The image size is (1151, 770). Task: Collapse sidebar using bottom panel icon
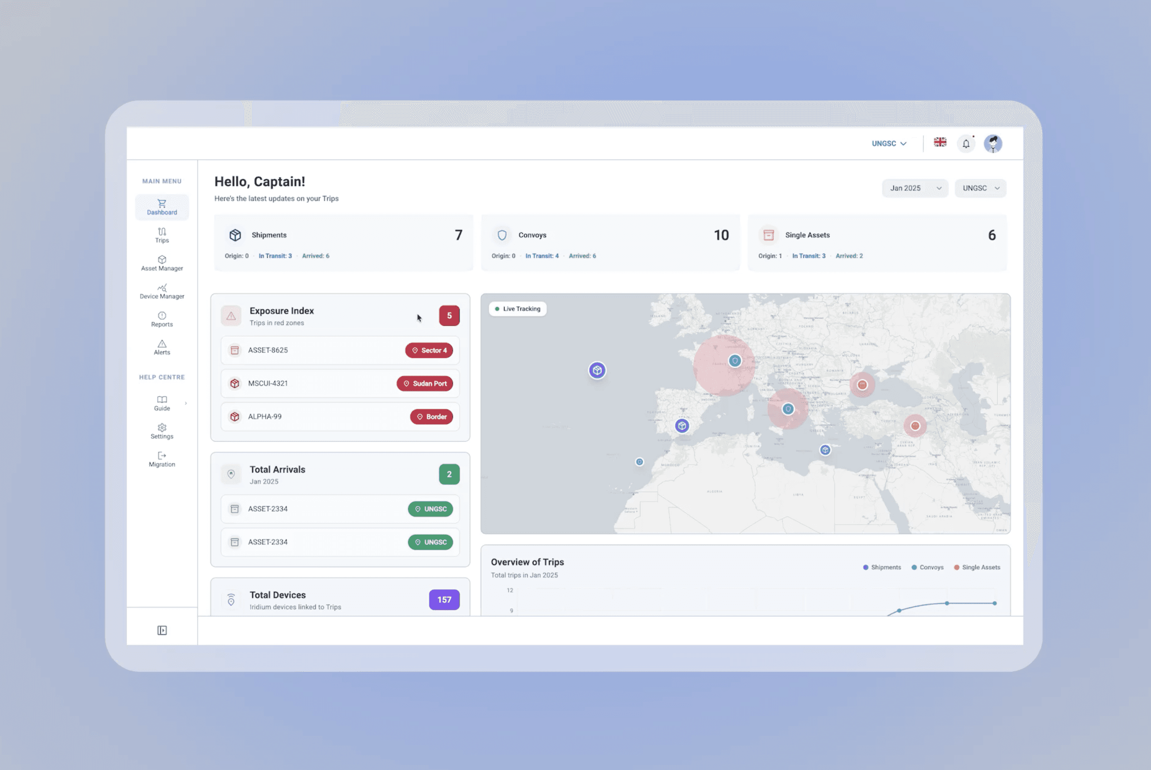tap(162, 630)
